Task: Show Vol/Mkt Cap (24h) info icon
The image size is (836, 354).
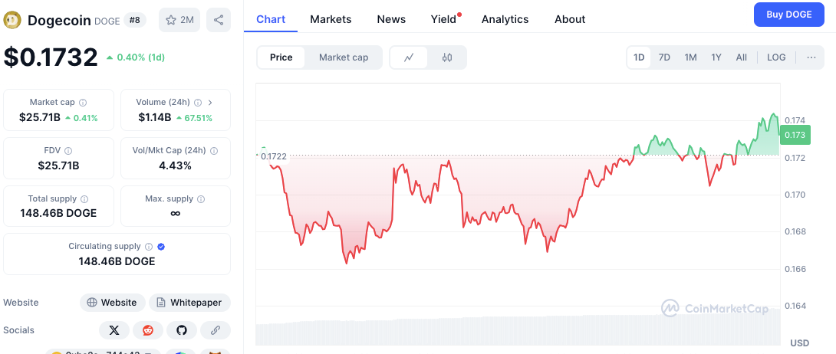Action: [x=214, y=151]
